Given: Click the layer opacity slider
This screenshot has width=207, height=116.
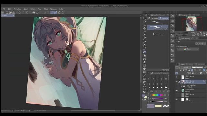Looking at the screenshot, I should (x=198, y=67).
